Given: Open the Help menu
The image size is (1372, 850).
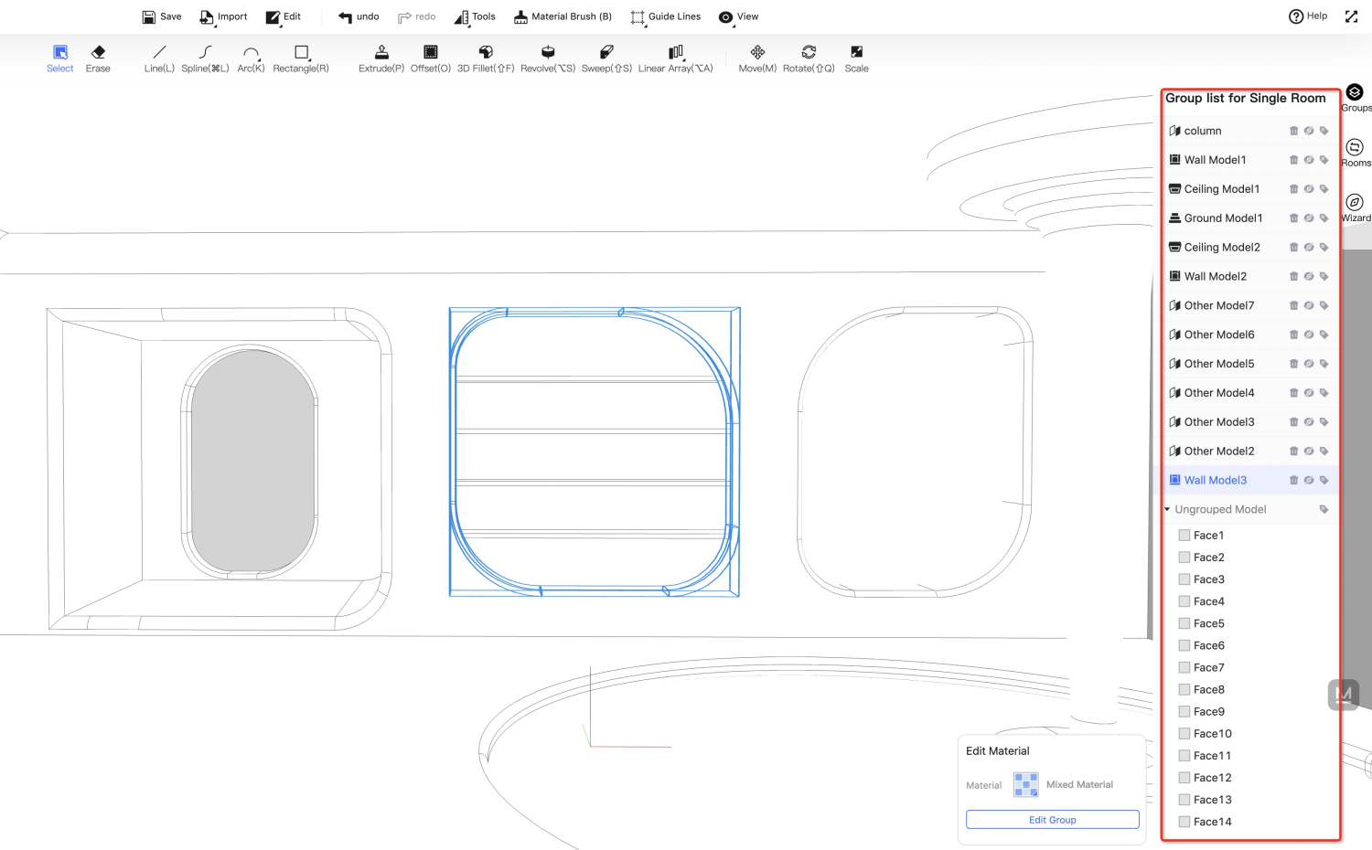Looking at the screenshot, I should 1308,16.
